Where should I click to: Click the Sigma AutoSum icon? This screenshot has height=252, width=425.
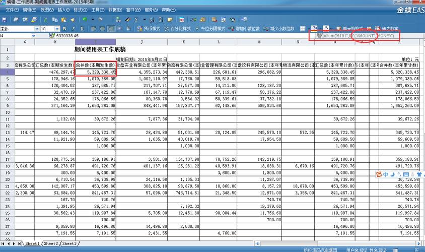click(x=136, y=20)
